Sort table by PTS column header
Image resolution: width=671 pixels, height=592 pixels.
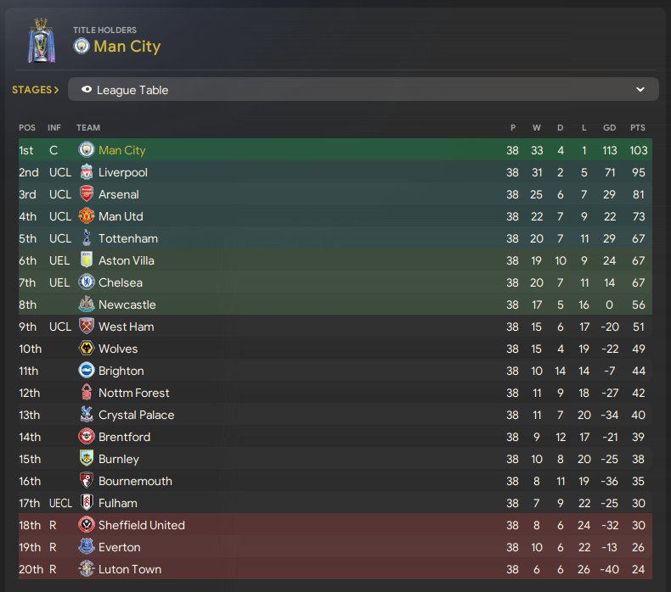[637, 127]
